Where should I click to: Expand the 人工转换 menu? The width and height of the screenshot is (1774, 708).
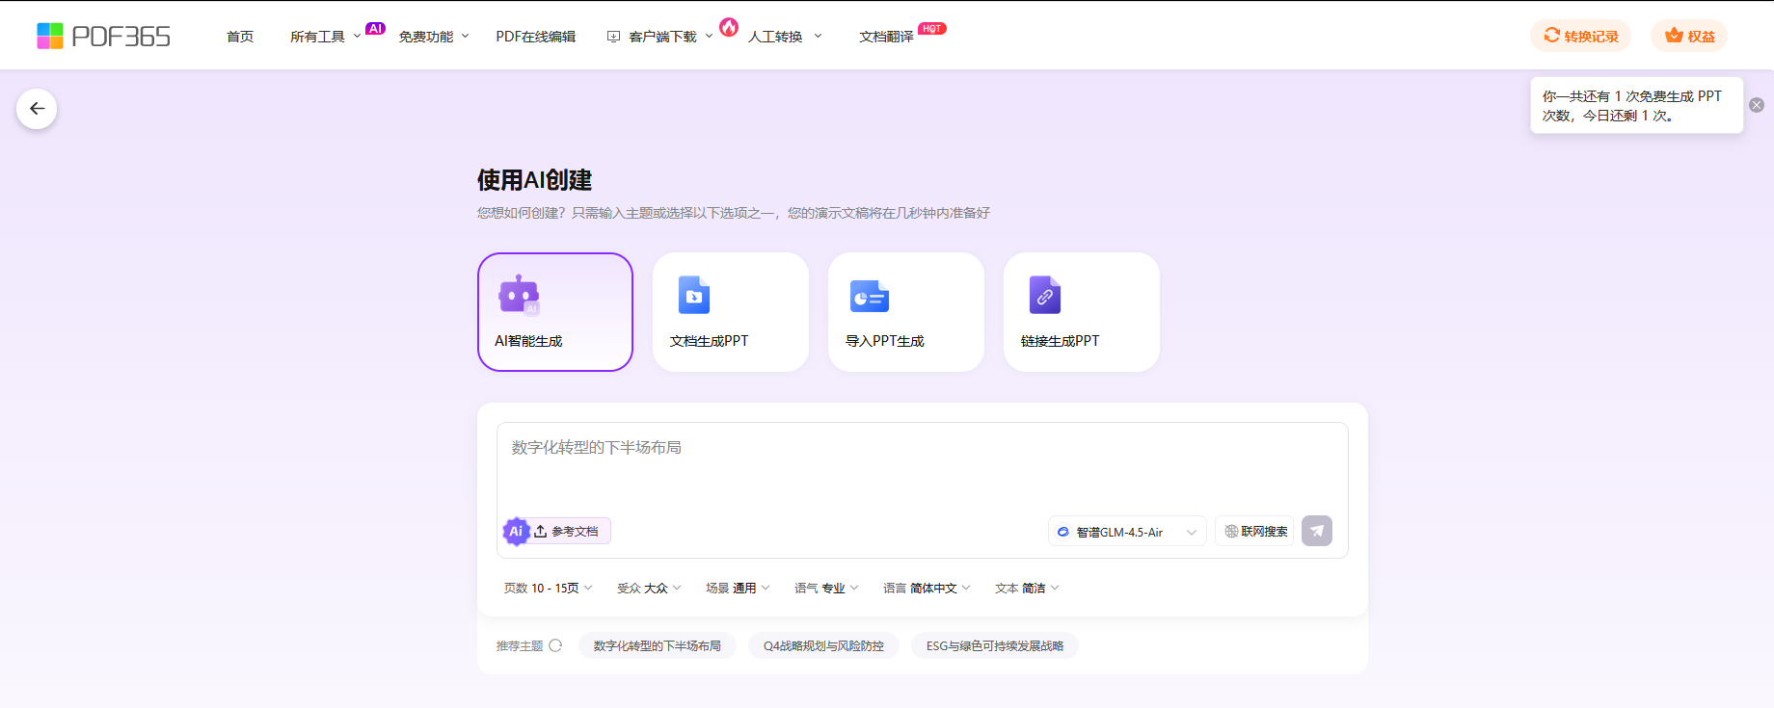pyautogui.click(x=786, y=37)
